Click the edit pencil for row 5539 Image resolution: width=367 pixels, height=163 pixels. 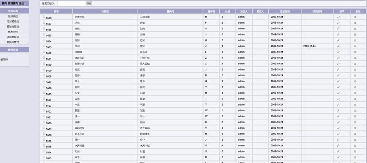[338, 17]
